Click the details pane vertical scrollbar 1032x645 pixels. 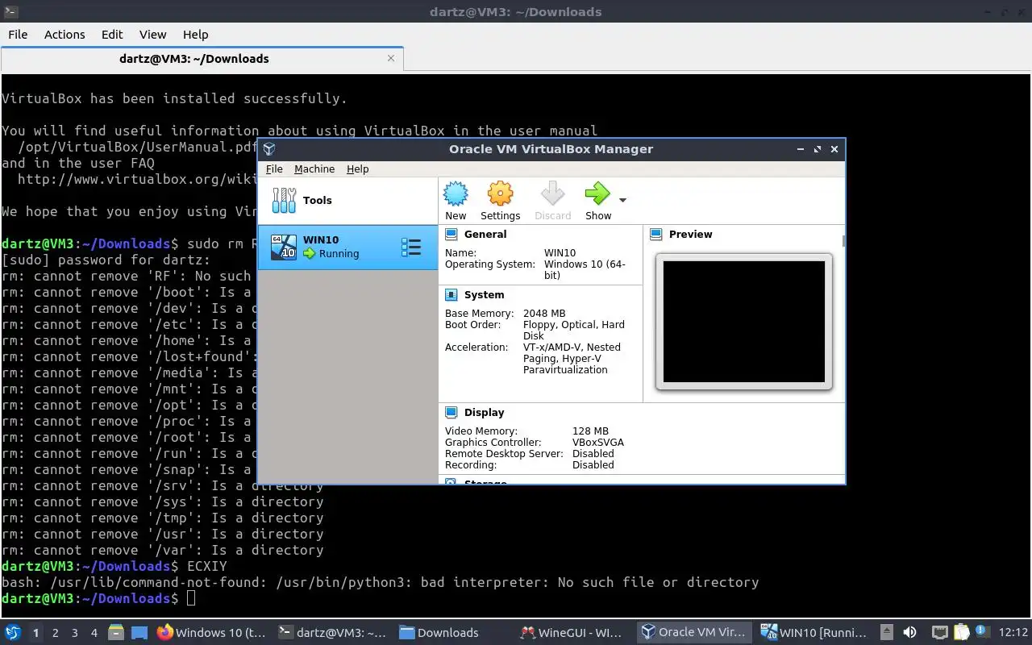pos(843,241)
